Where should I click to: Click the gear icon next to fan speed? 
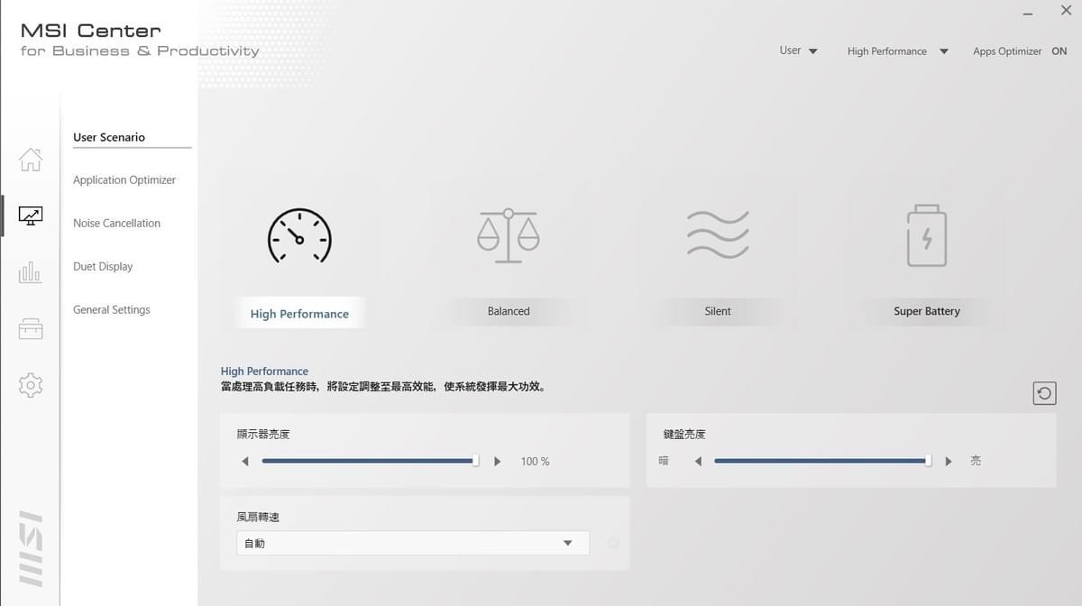613,543
